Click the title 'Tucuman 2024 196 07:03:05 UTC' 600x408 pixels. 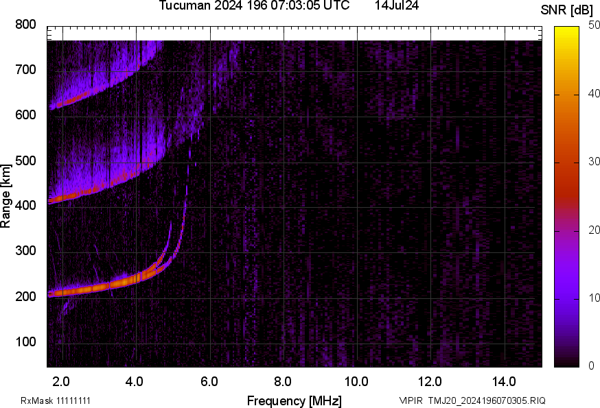pyautogui.click(x=254, y=5)
